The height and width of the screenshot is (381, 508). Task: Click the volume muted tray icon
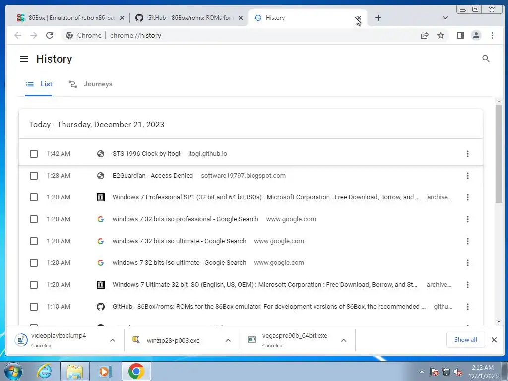tap(458, 372)
